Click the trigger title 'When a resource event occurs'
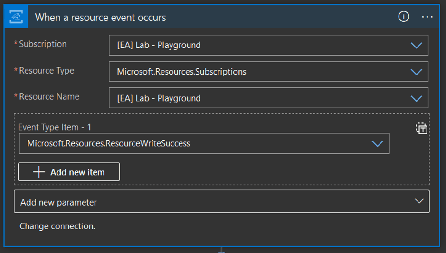Viewport: 446px width, 253px height. click(100, 18)
